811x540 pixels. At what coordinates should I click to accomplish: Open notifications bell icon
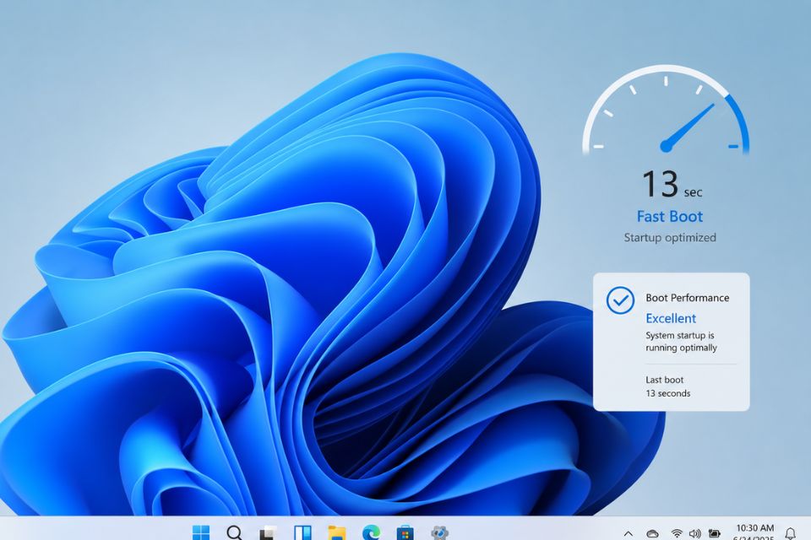(791, 533)
